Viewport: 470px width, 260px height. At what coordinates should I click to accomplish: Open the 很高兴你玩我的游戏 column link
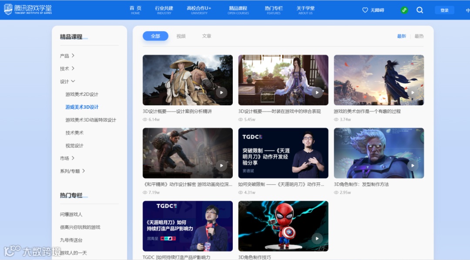[x=80, y=227]
